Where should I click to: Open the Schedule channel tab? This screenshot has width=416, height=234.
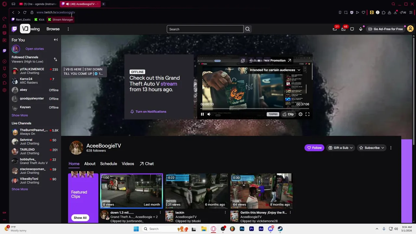click(109, 164)
